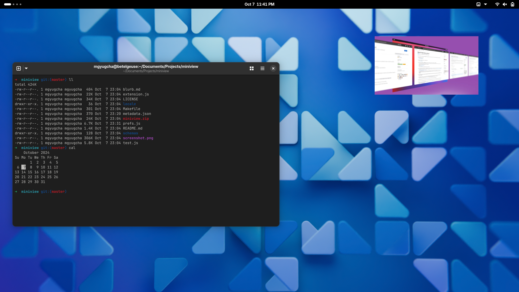Click the miniview picture indicator in top bar
The height and width of the screenshot is (292, 519).
pyautogui.click(x=478, y=4)
